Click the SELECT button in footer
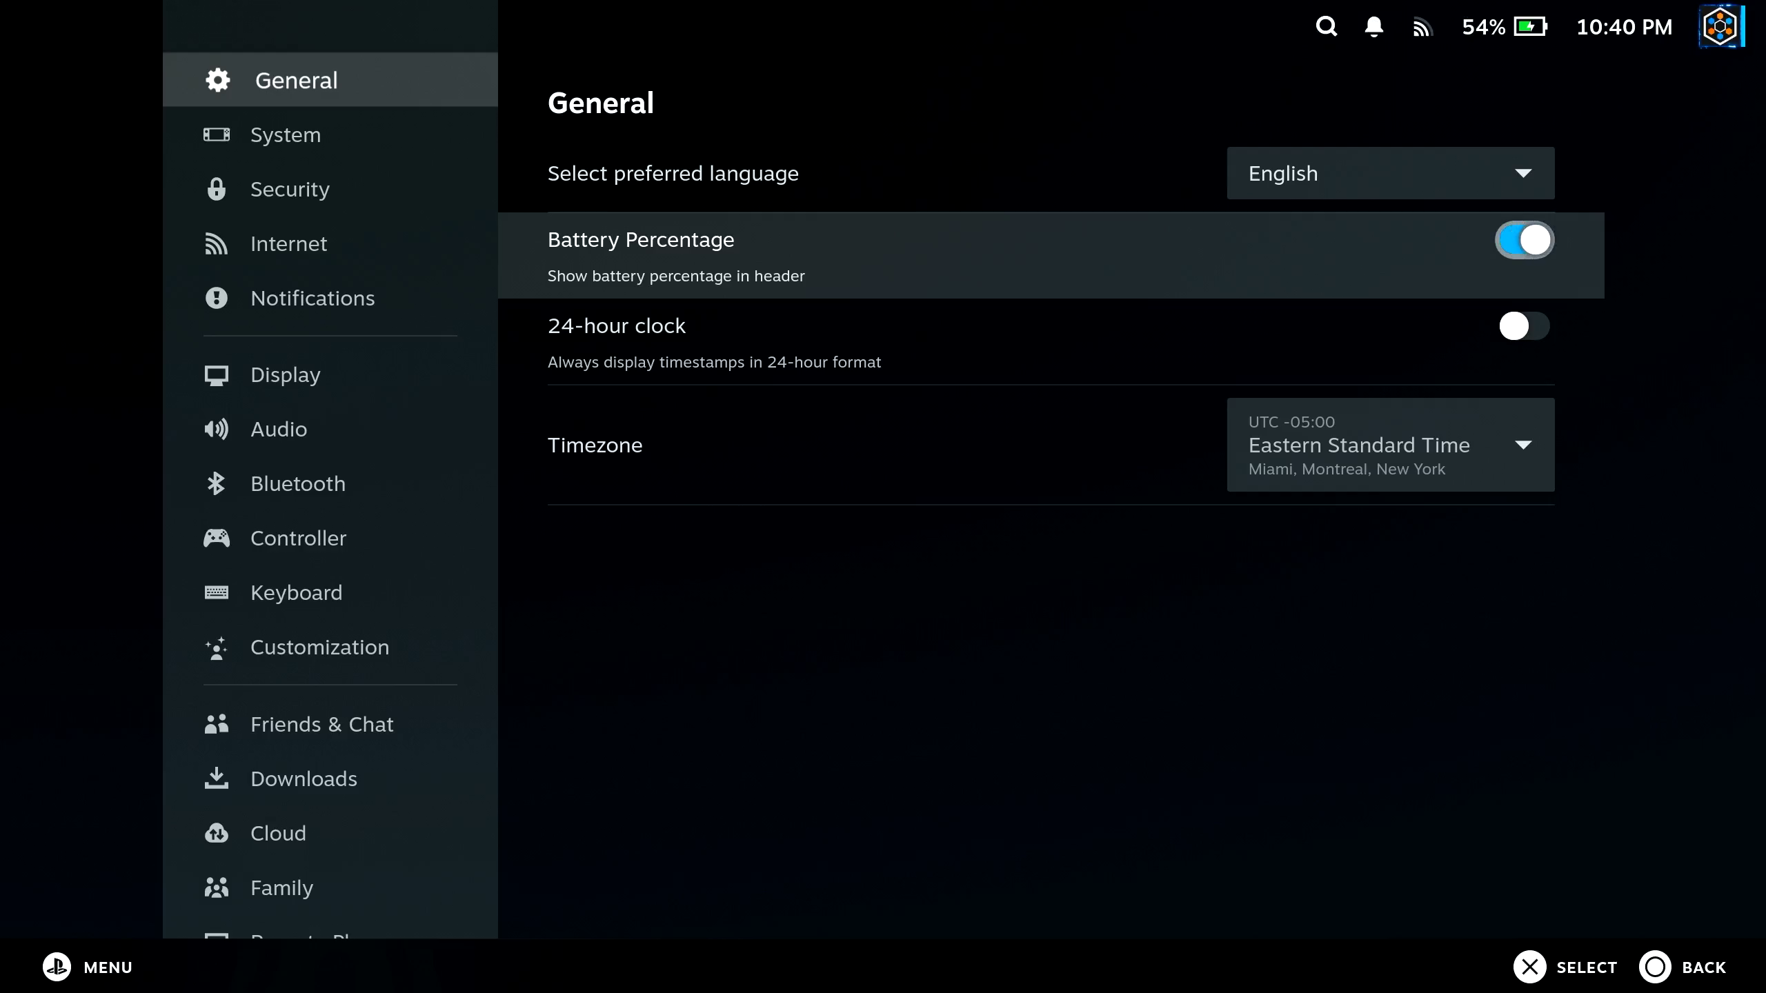This screenshot has width=1766, height=993. (1565, 967)
